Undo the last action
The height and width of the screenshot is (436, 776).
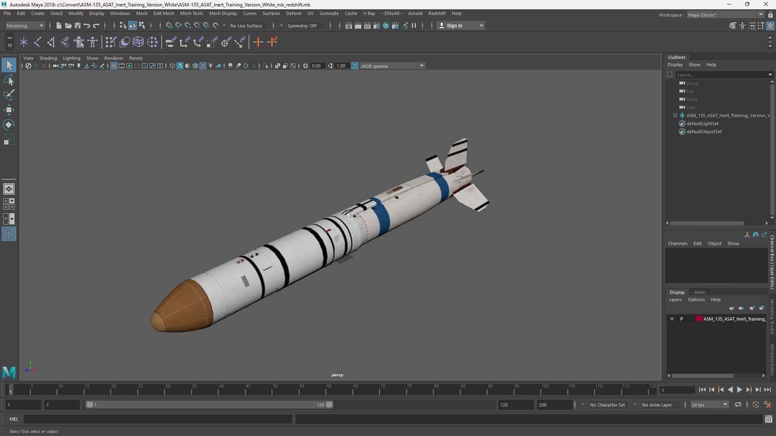point(86,25)
